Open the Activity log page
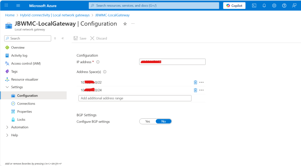Screen dimensions: 301x166 pos(19,56)
